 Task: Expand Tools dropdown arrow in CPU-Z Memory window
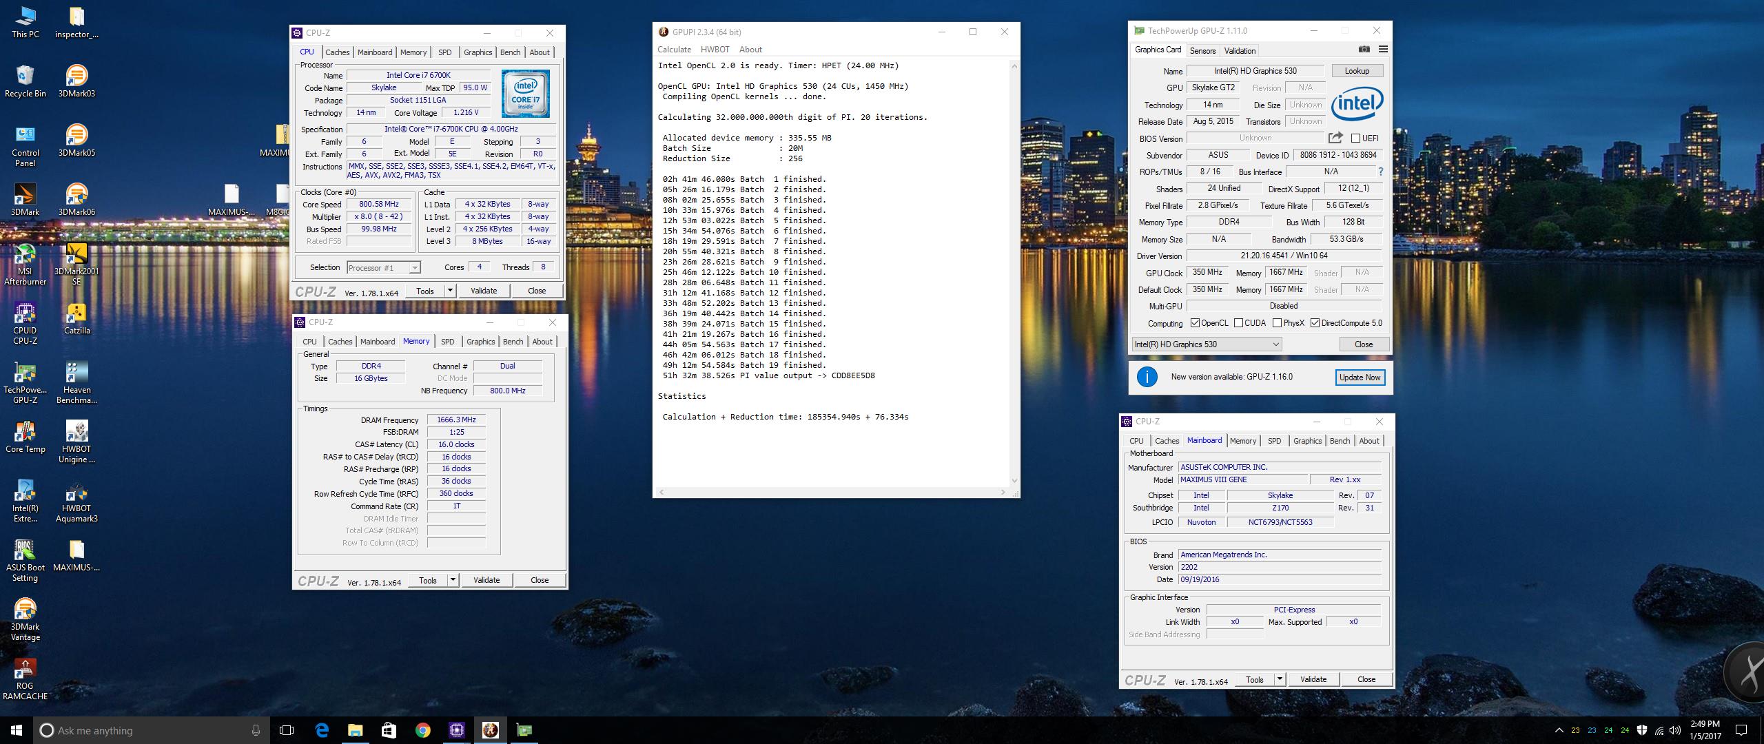point(453,580)
